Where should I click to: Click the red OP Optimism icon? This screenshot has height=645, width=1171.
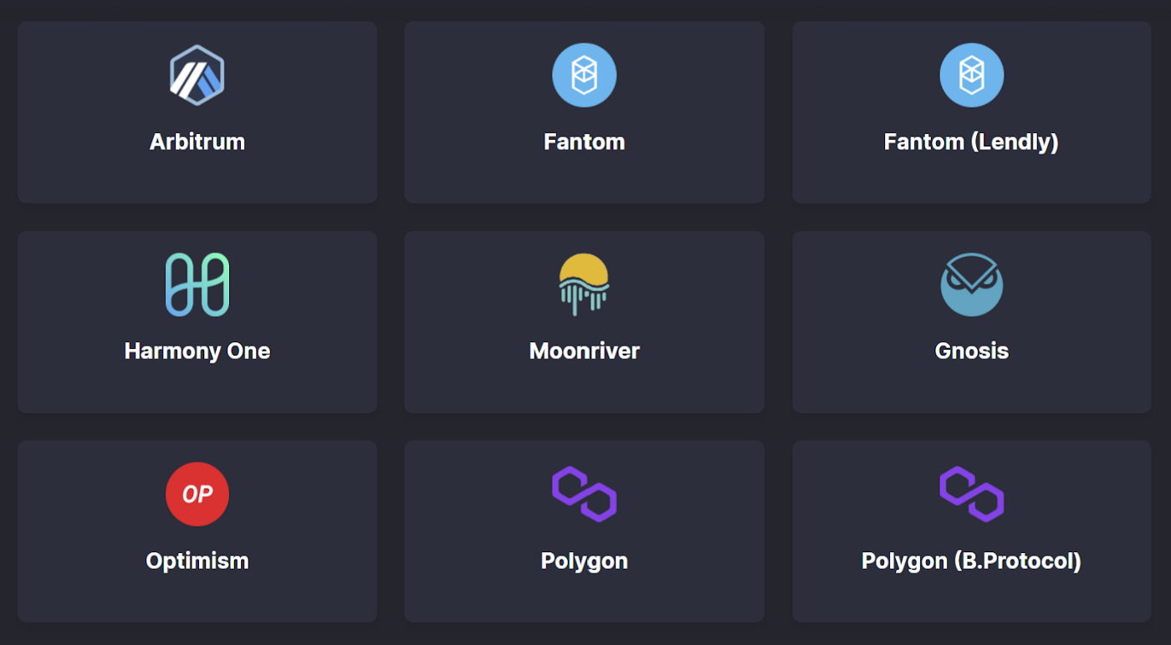click(197, 494)
